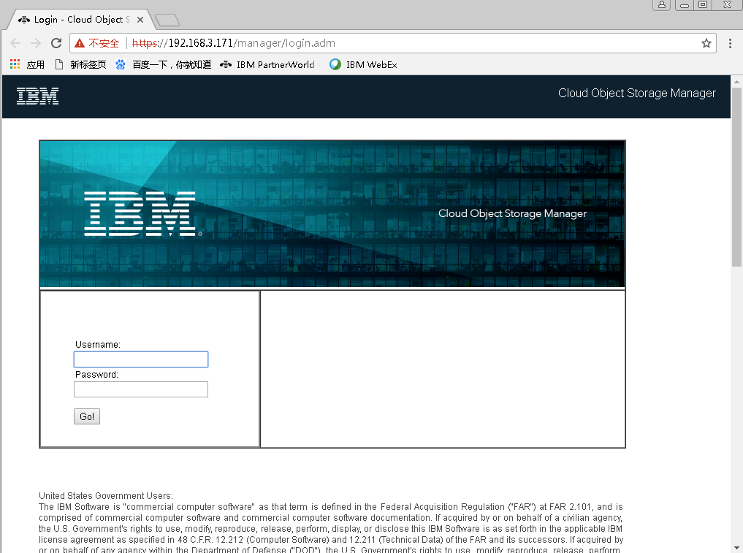Viewport: 743px width, 553px height.
Task: Open IBM PartnerWorld bookmark
Action: tap(267, 64)
